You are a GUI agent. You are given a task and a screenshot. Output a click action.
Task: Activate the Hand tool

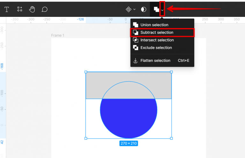32,9
